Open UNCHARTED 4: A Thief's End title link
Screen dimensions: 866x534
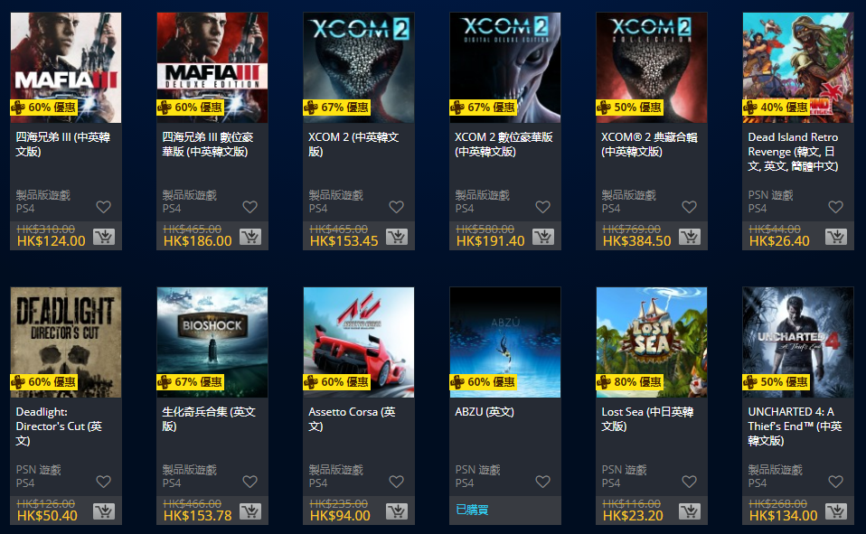(795, 426)
